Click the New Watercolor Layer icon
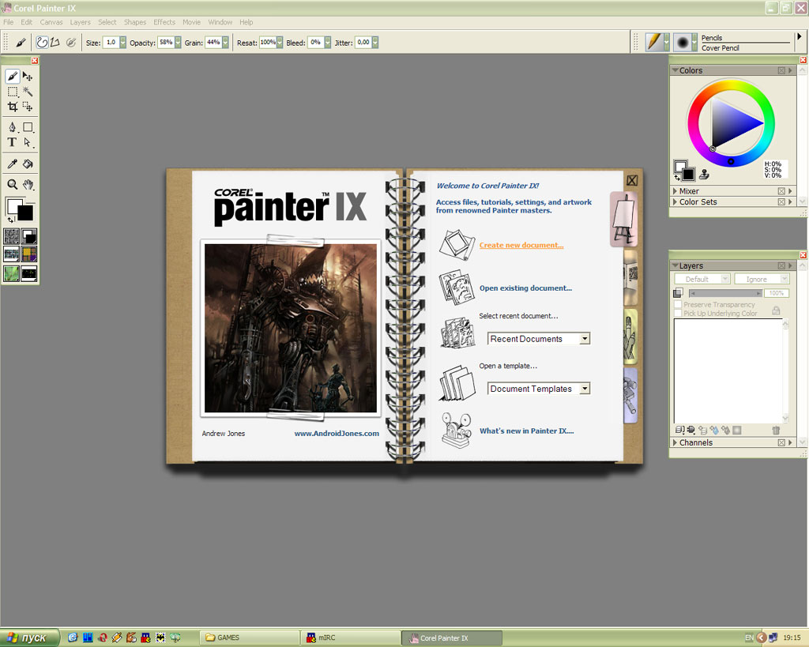Screen dimensions: 809x647 pos(714,430)
